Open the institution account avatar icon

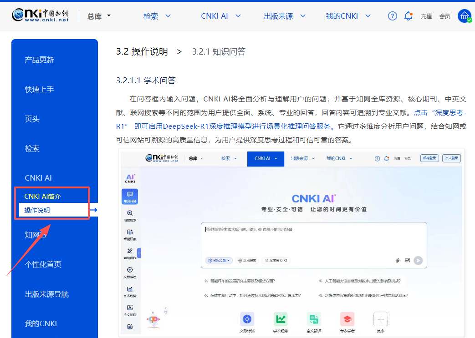[465, 16]
